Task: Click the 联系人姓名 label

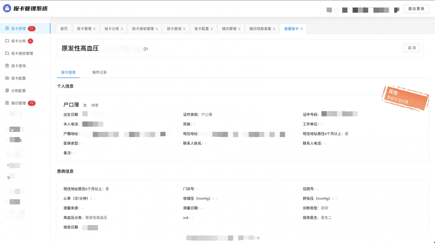Action: [x=193, y=144]
